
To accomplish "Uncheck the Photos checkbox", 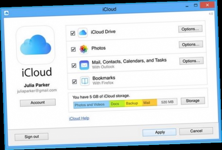I will point(73,49).
